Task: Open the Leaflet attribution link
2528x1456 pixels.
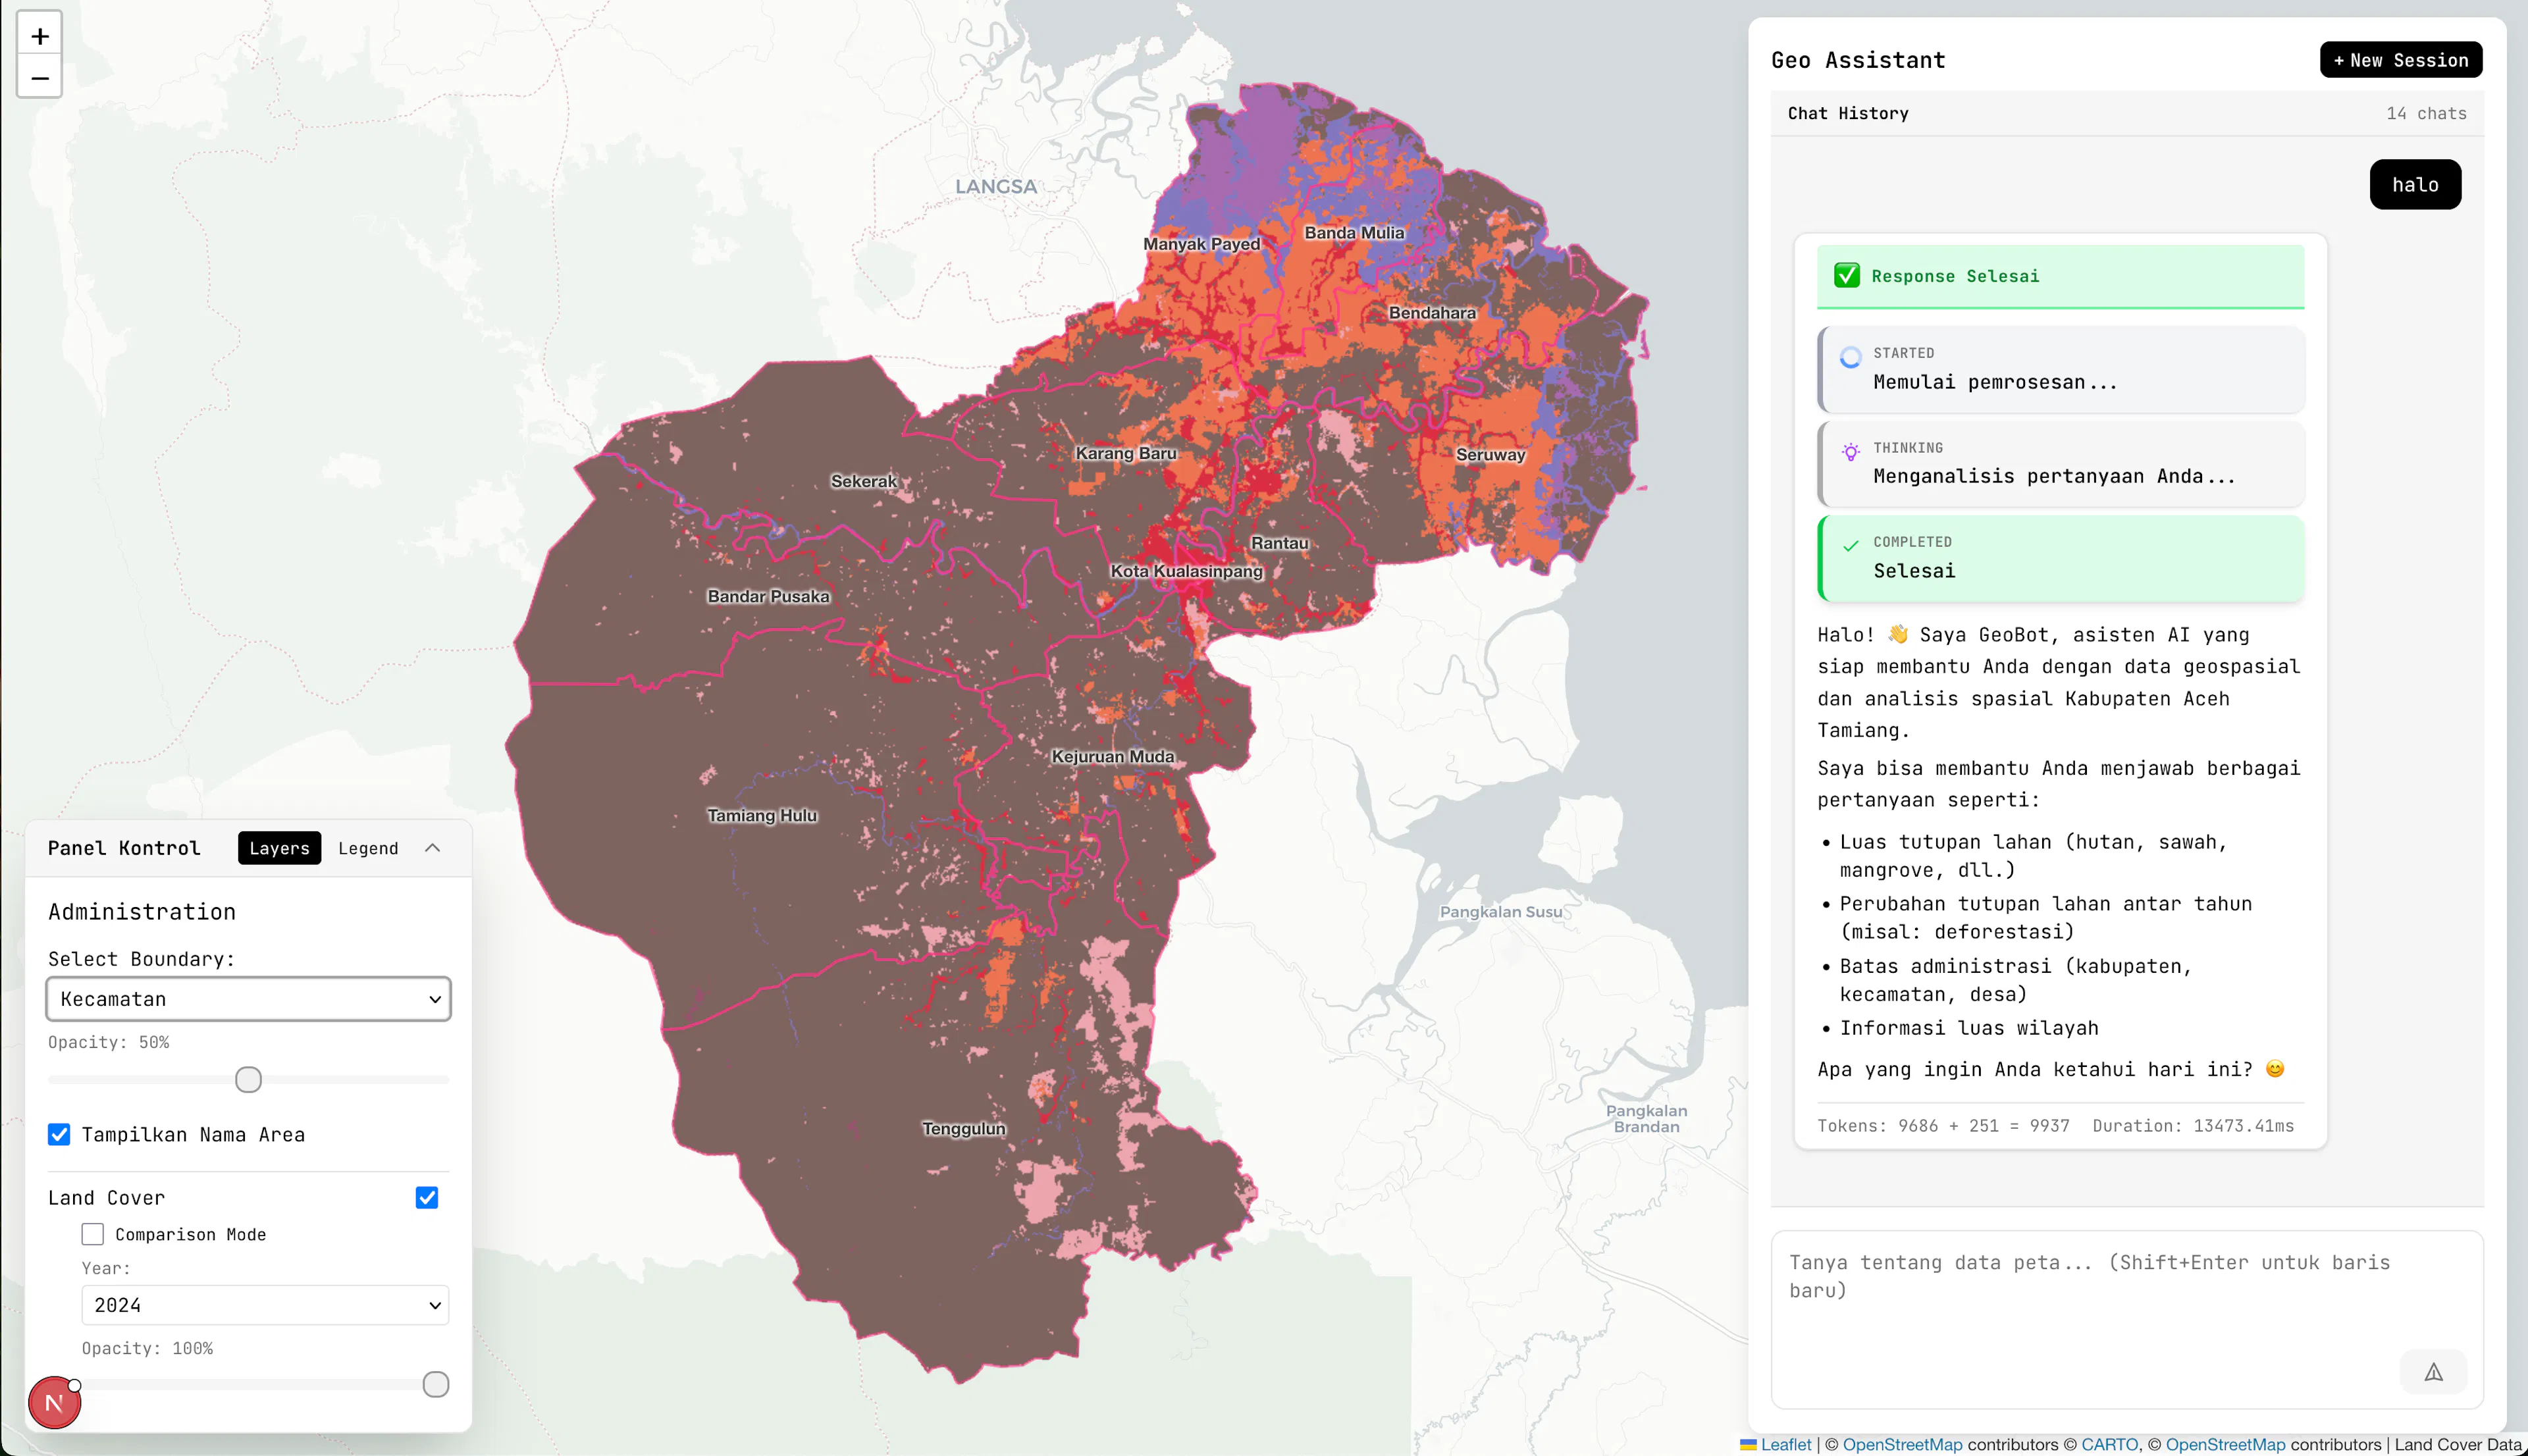Action: 1785,1444
